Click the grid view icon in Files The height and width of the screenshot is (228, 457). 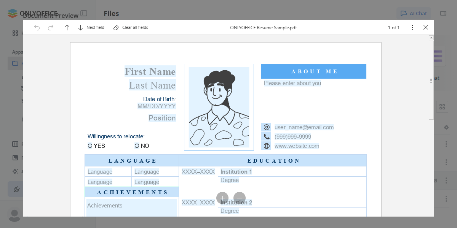[442, 107]
